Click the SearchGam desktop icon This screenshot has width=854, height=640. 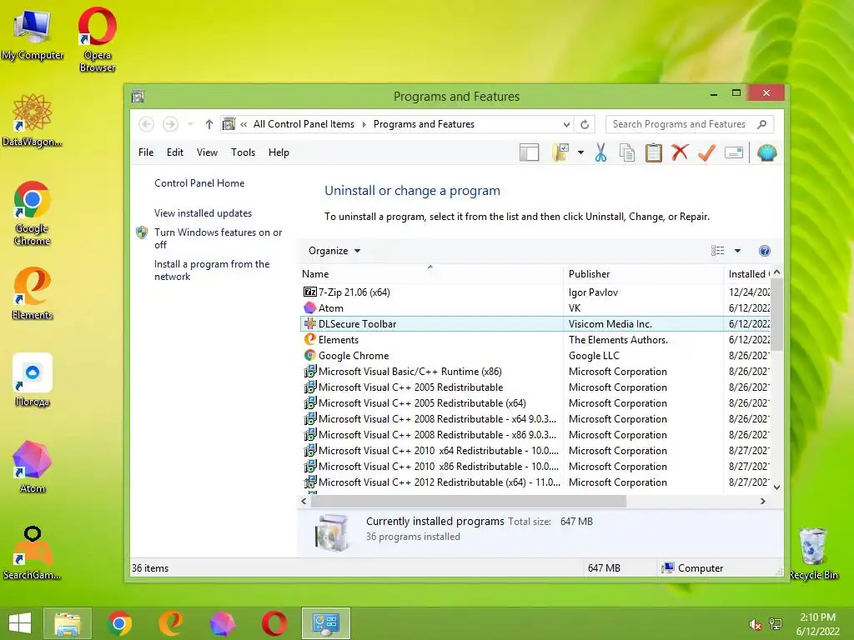tap(33, 553)
